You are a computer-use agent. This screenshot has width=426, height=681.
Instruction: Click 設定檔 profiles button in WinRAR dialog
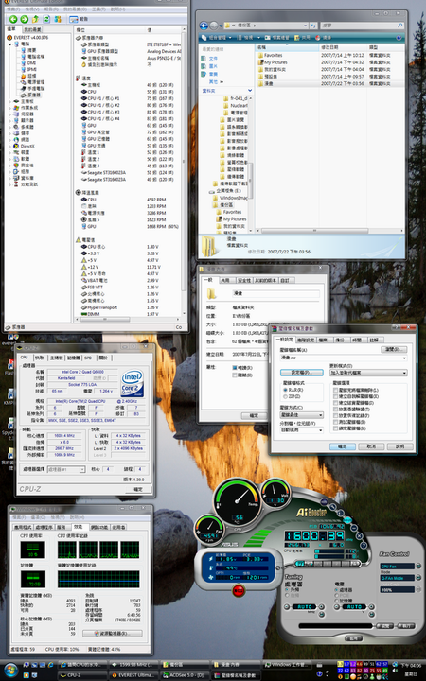pyautogui.click(x=301, y=373)
